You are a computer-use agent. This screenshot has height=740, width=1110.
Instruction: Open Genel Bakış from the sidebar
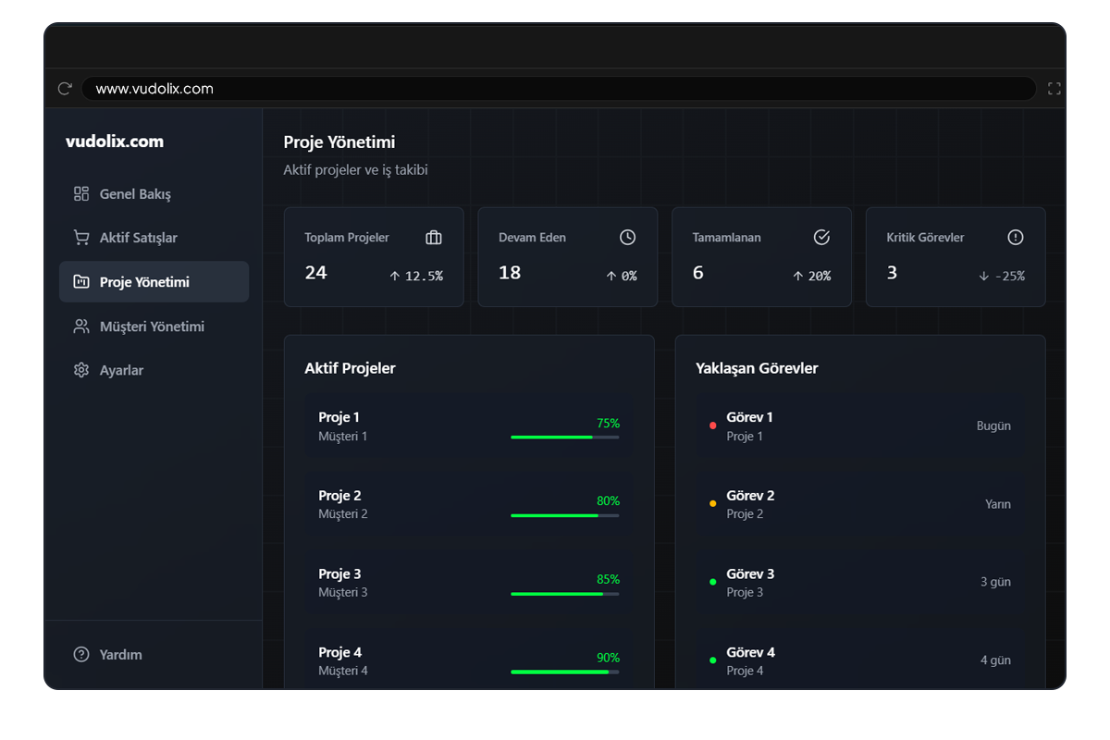tap(135, 194)
